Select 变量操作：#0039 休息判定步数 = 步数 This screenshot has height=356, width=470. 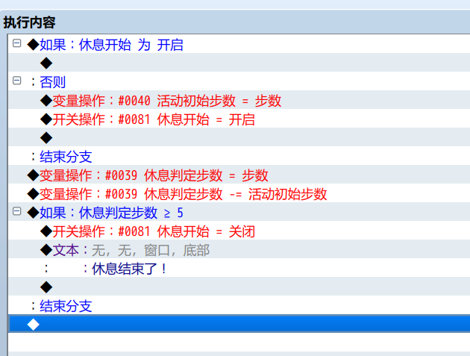pos(239,175)
